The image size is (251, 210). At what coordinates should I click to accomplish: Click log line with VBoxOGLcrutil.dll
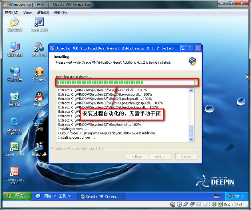coord(103,90)
